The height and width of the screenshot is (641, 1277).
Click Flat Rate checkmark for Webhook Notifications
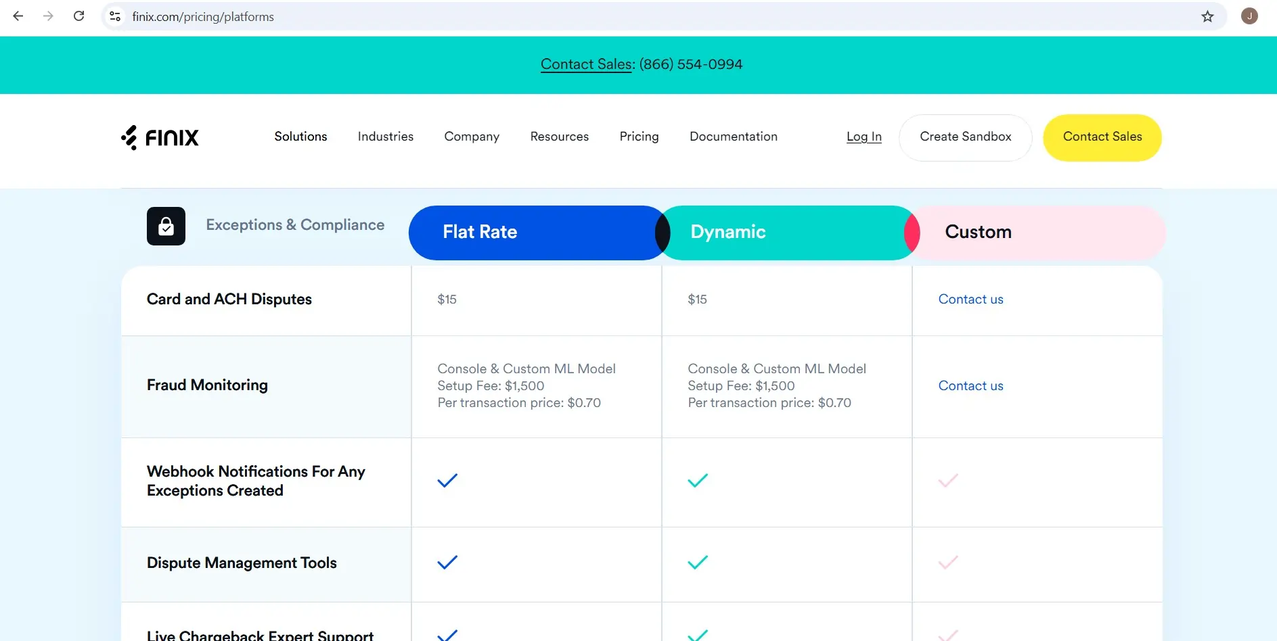[447, 481]
